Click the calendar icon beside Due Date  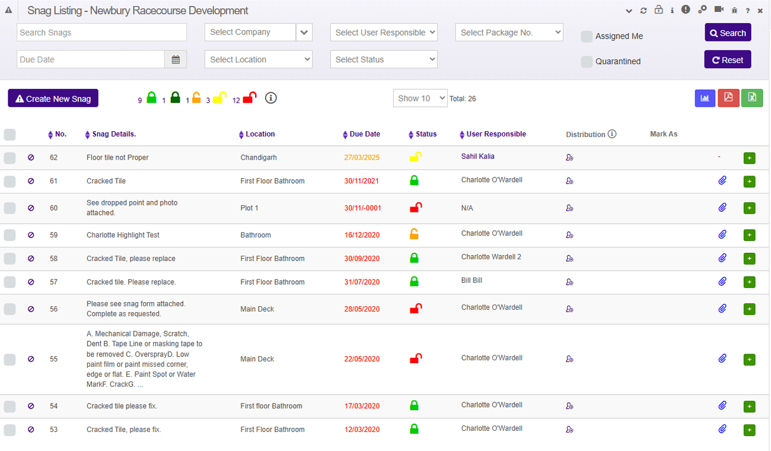(x=176, y=59)
